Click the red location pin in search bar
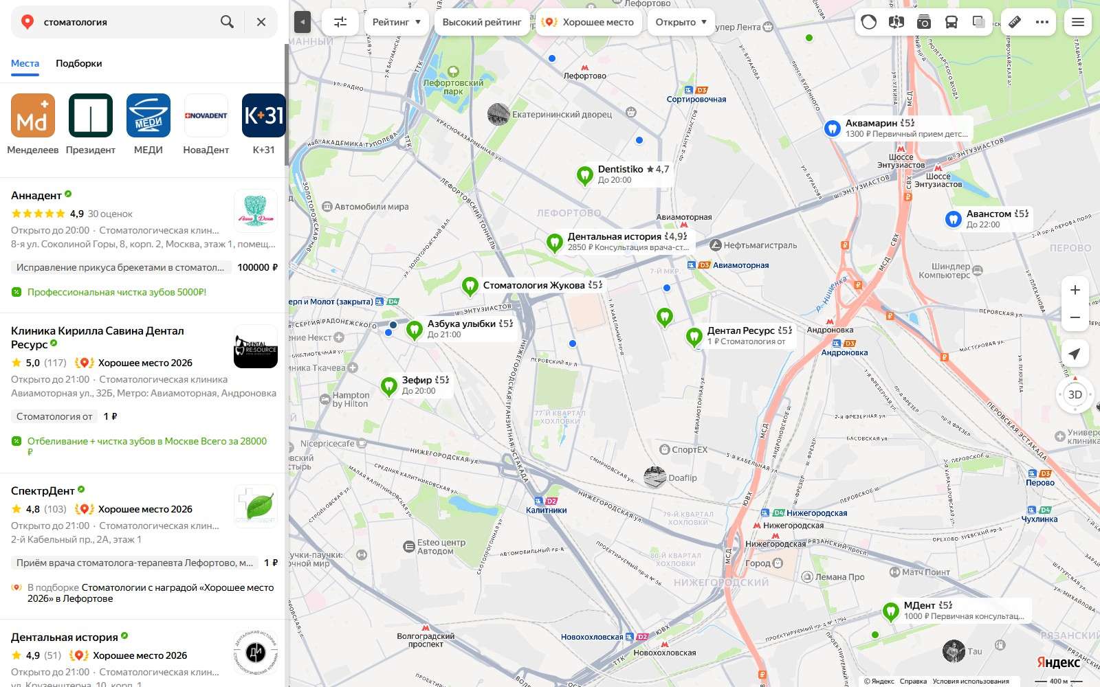 (x=27, y=22)
